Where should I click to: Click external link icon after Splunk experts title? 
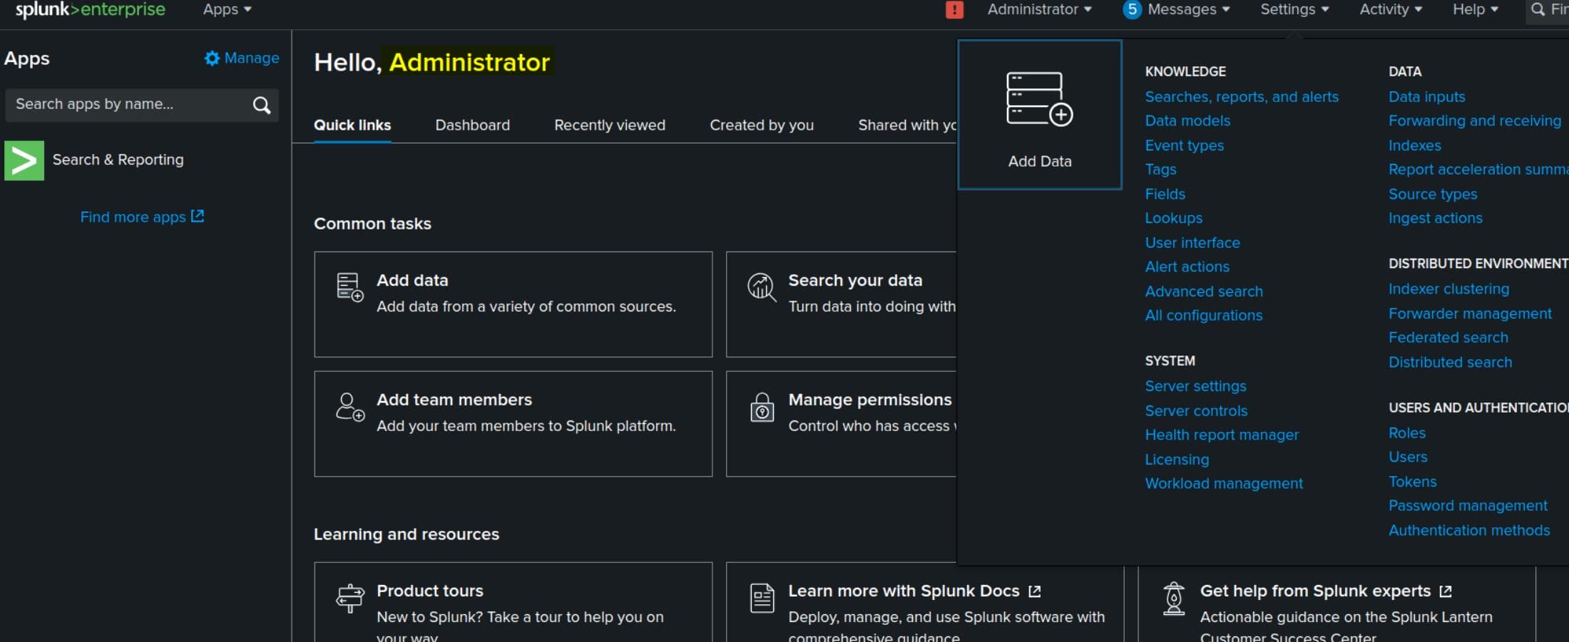tap(1446, 591)
